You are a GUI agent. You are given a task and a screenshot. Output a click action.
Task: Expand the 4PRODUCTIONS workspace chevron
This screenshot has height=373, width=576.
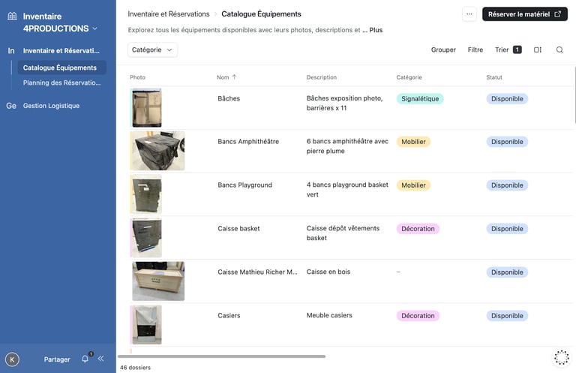(94, 29)
